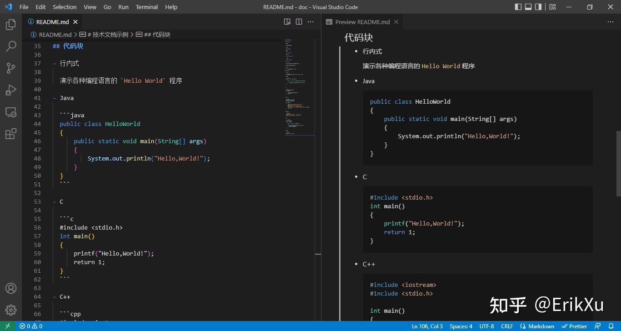Screen dimensions: 621x331
Task: Open the Extensions view
Action: [x=11, y=134]
